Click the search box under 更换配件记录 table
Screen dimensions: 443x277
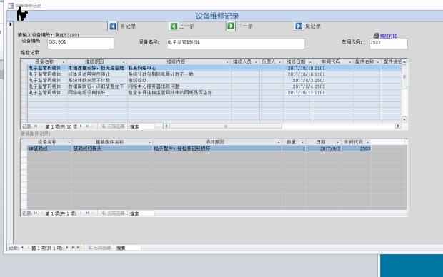tap(141, 213)
